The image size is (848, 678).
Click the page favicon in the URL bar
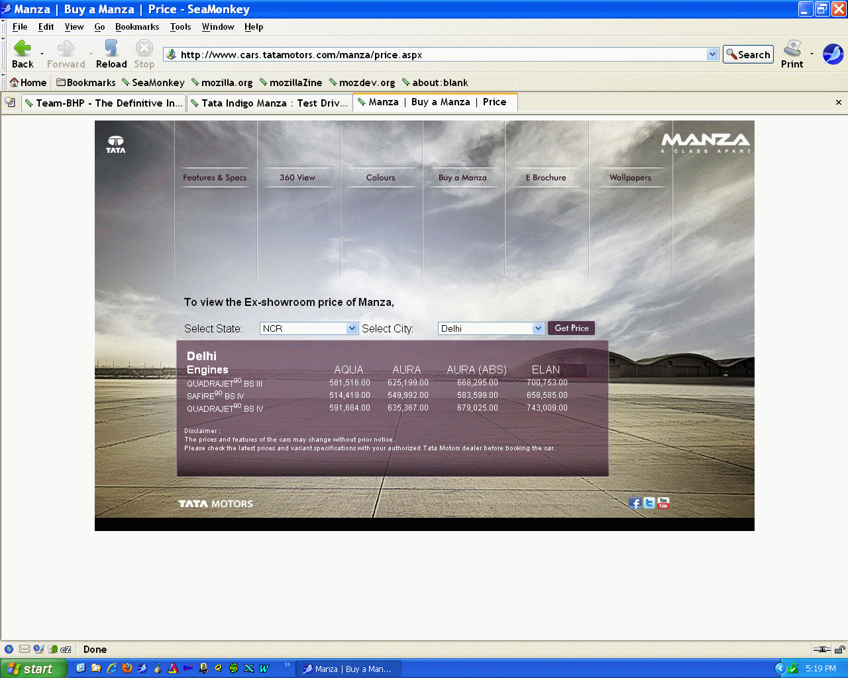coord(172,54)
